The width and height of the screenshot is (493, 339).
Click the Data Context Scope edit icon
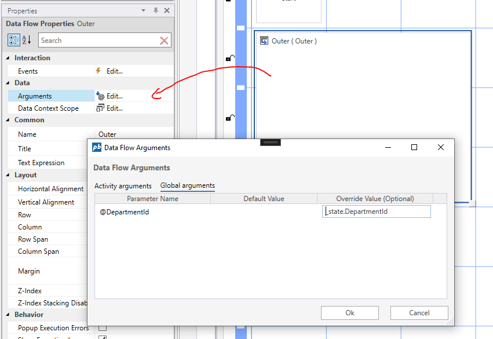(x=100, y=108)
